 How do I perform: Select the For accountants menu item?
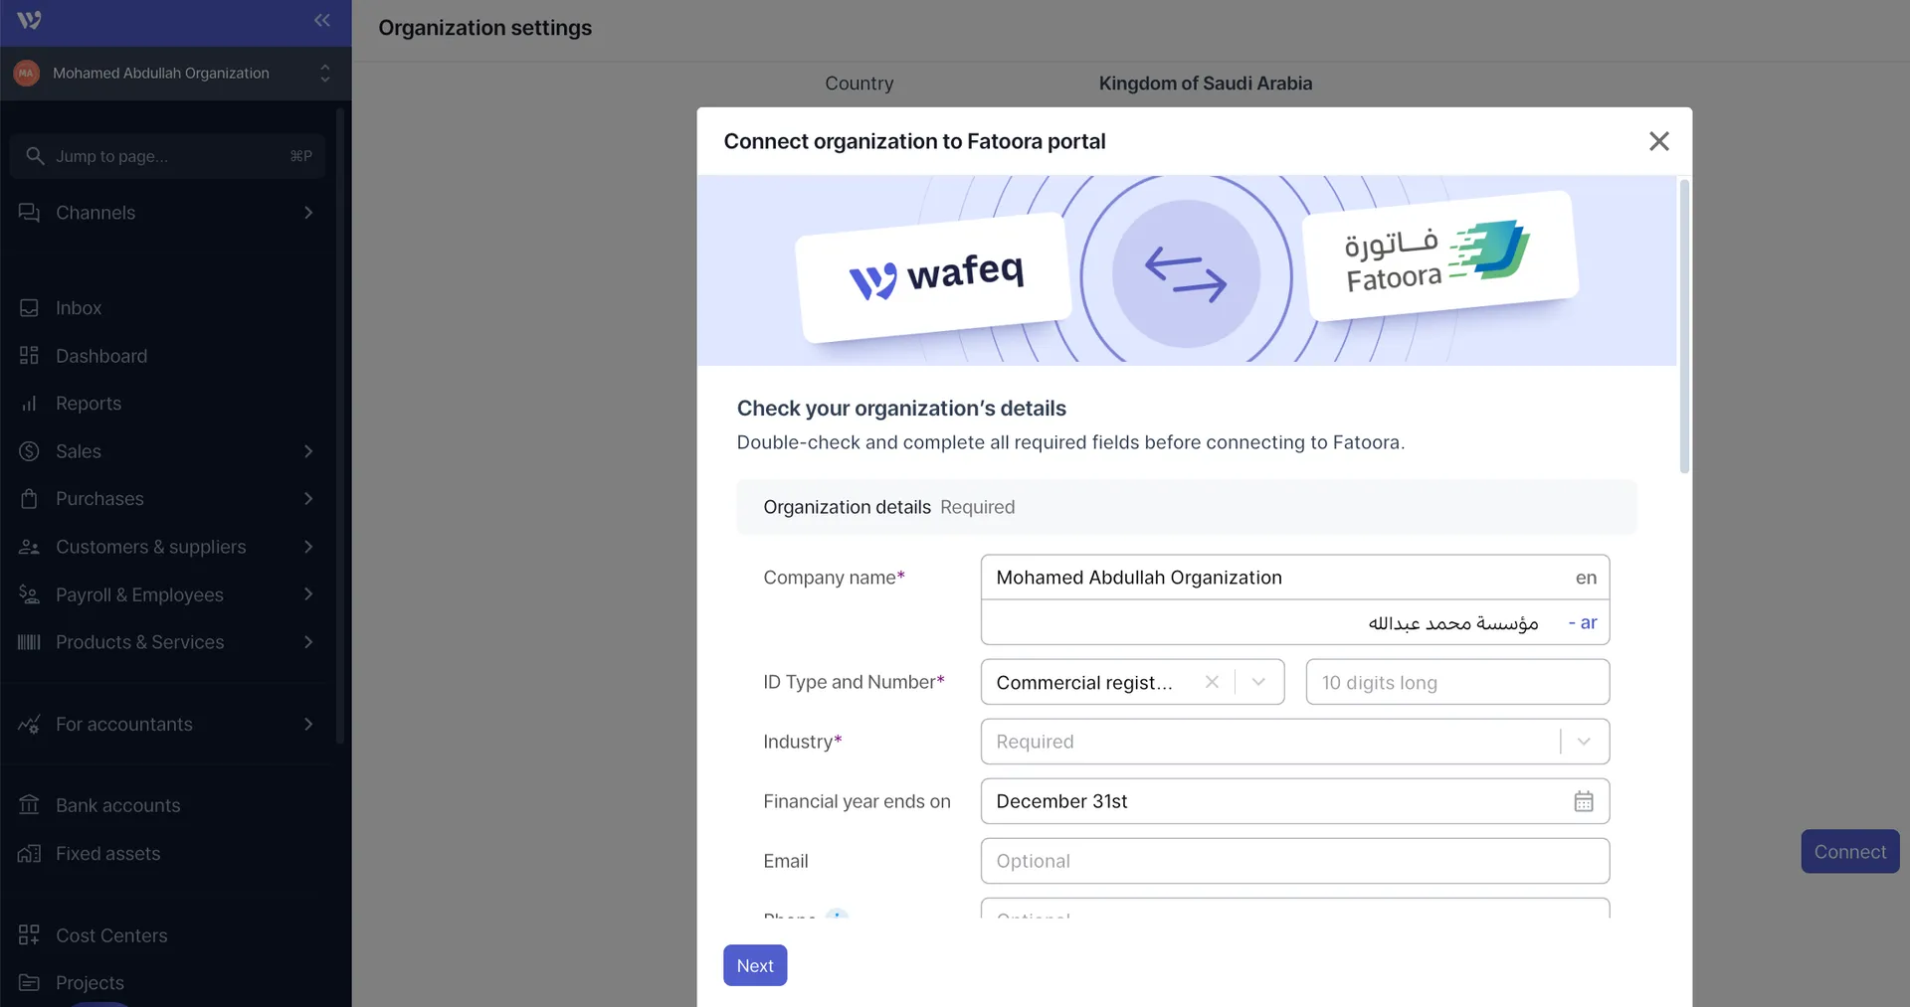coord(123,724)
